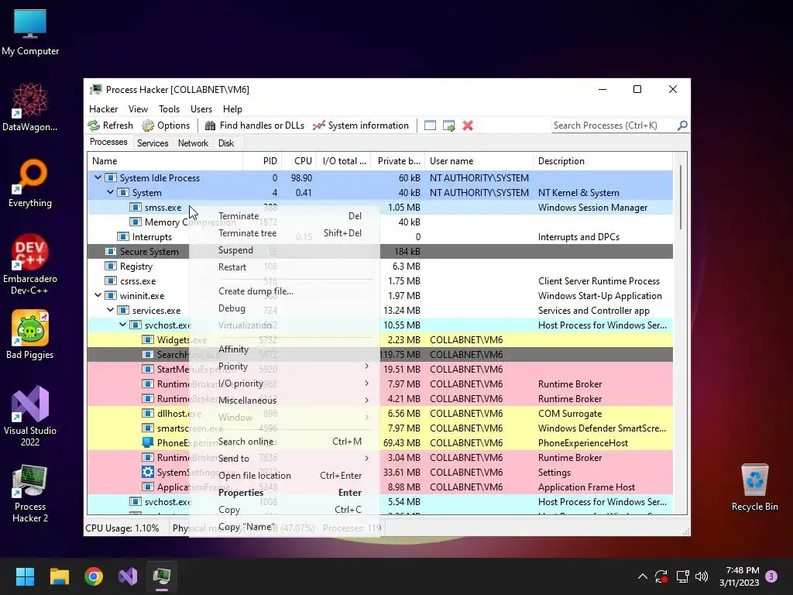Open the Tools menu
Image resolution: width=793 pixels, height=595 pixels.
click(169, 108)
